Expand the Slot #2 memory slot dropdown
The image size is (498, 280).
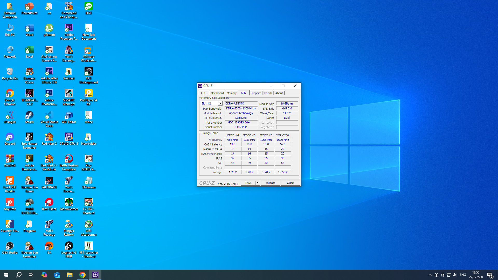coord(220,103)
